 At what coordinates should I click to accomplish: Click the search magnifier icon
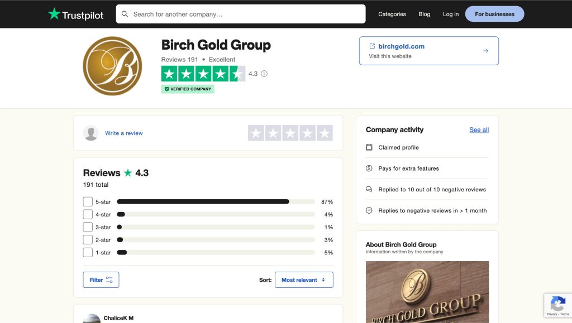tap(125, 14)
